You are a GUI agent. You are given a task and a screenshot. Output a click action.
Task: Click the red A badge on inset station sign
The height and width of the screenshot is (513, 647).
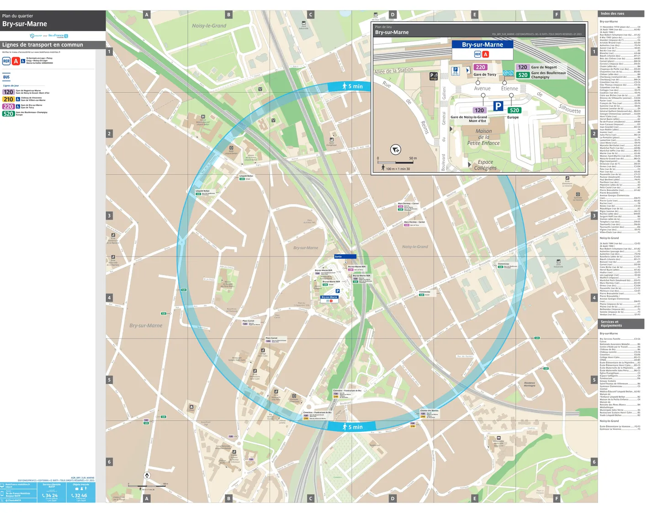pyautogui.click(x=485, y=54)
